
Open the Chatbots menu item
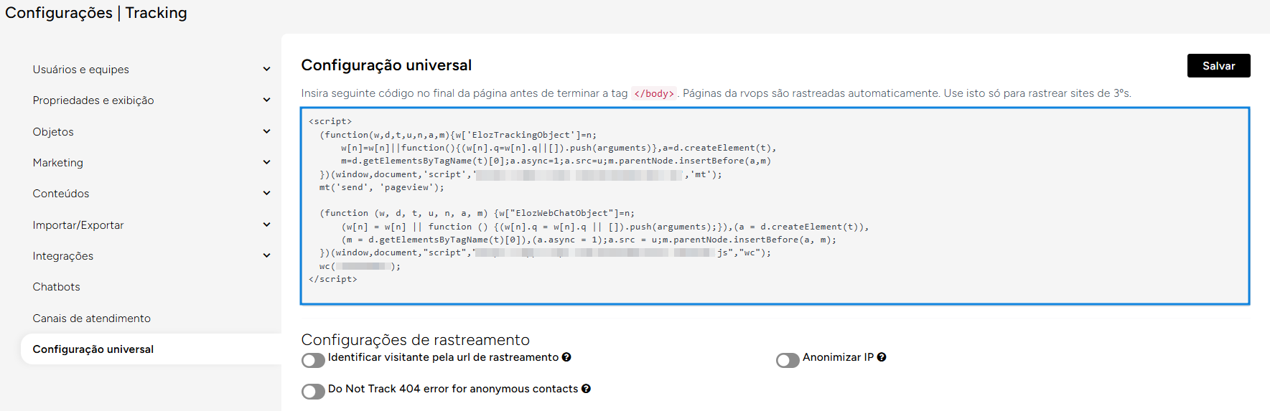[56, 287]
